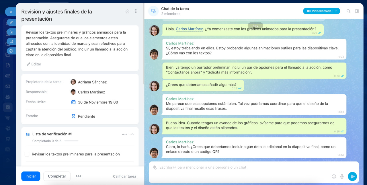Collapse Lista de verificación #1 section
Image resolution: width=367 pixels, height=185 pixels.
pyautogui.click(x=132, y=134)
